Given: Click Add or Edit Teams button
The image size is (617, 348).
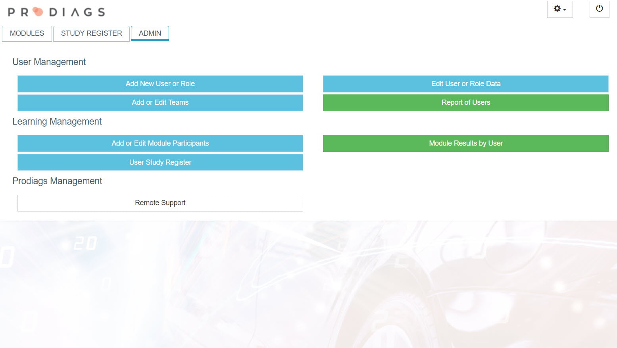Looking at the screenshot, I should tap(160, 102).
